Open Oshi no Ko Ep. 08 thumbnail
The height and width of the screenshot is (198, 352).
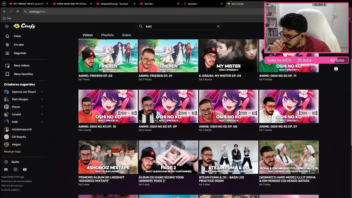(x=229, y=106)
